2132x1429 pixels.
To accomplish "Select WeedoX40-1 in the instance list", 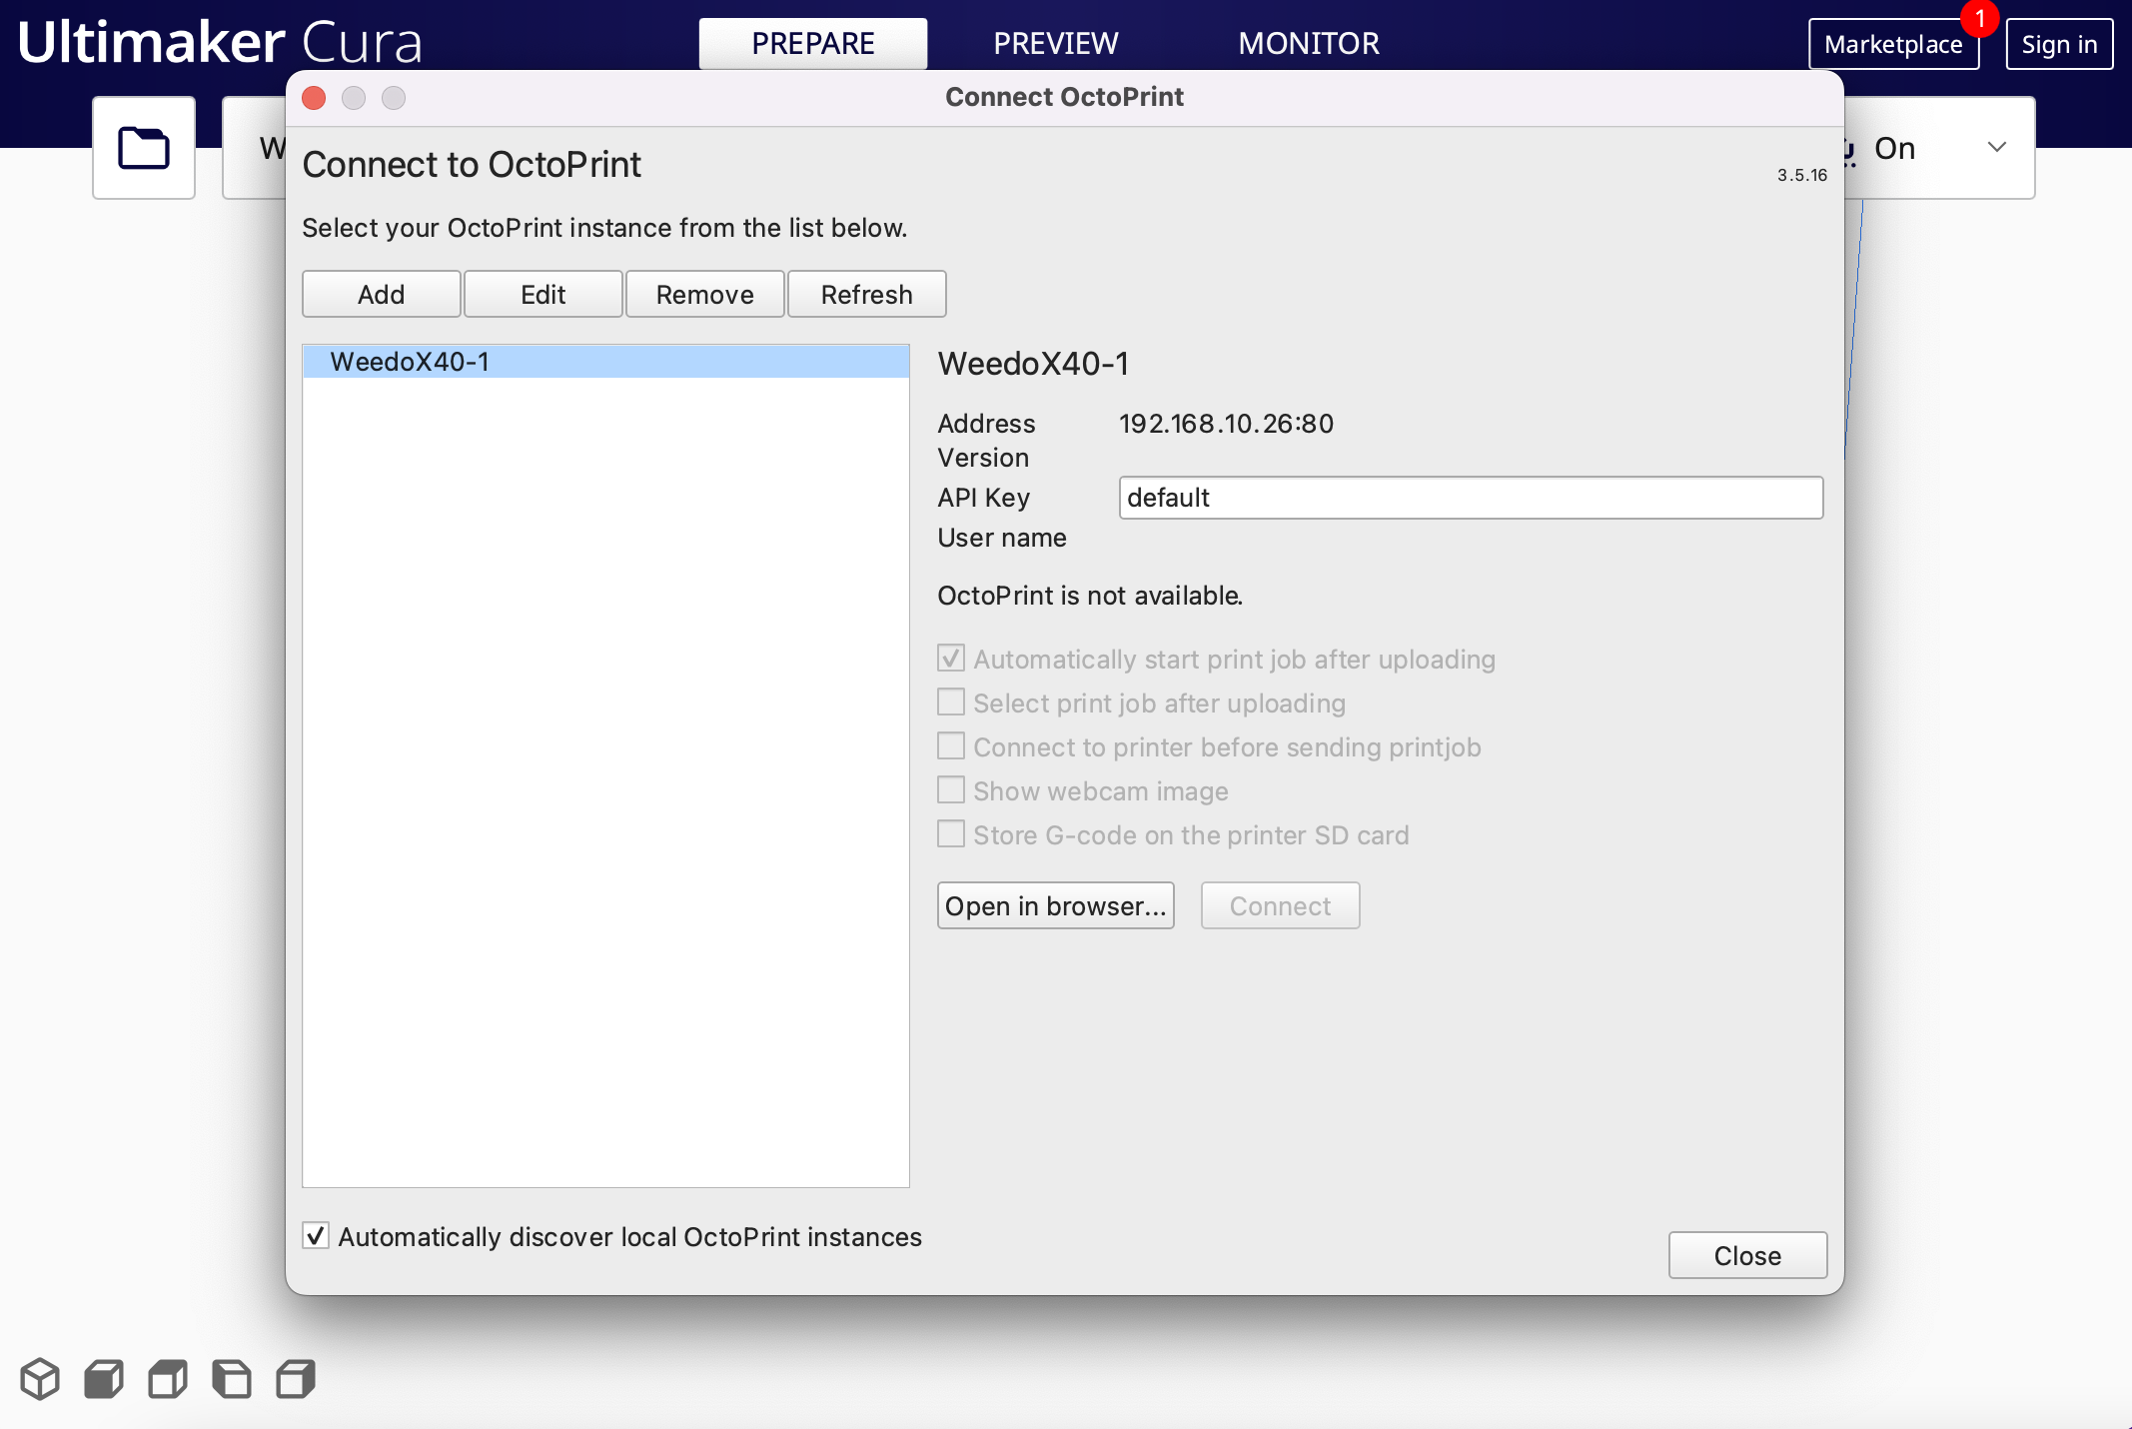I will tap(605, 362).
